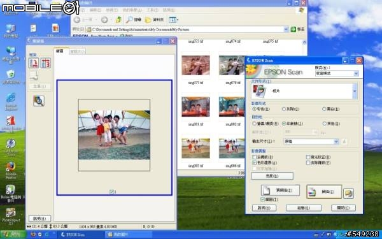This screenshot has width=382, height=239.
Task: Click the magnifier zoom preview icon
Action: (39, 101)
